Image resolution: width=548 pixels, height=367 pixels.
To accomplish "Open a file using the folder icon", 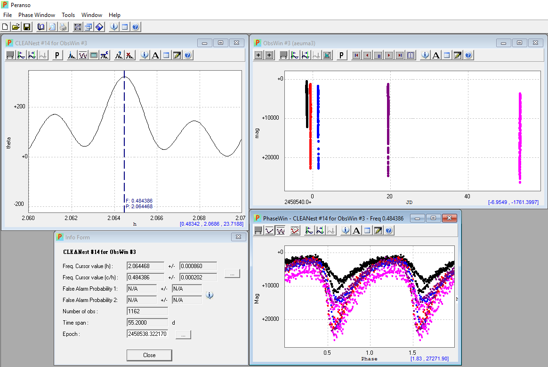I will coord(16,27).
